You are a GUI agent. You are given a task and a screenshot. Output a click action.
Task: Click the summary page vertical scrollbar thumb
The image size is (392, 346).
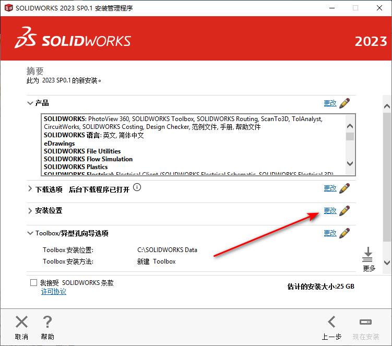387,177
